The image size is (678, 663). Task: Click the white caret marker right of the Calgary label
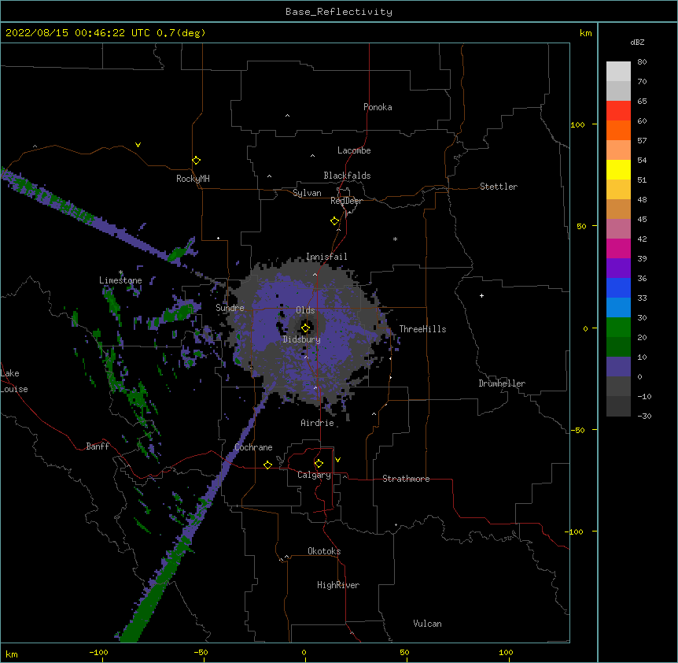[x=345, y=476]
